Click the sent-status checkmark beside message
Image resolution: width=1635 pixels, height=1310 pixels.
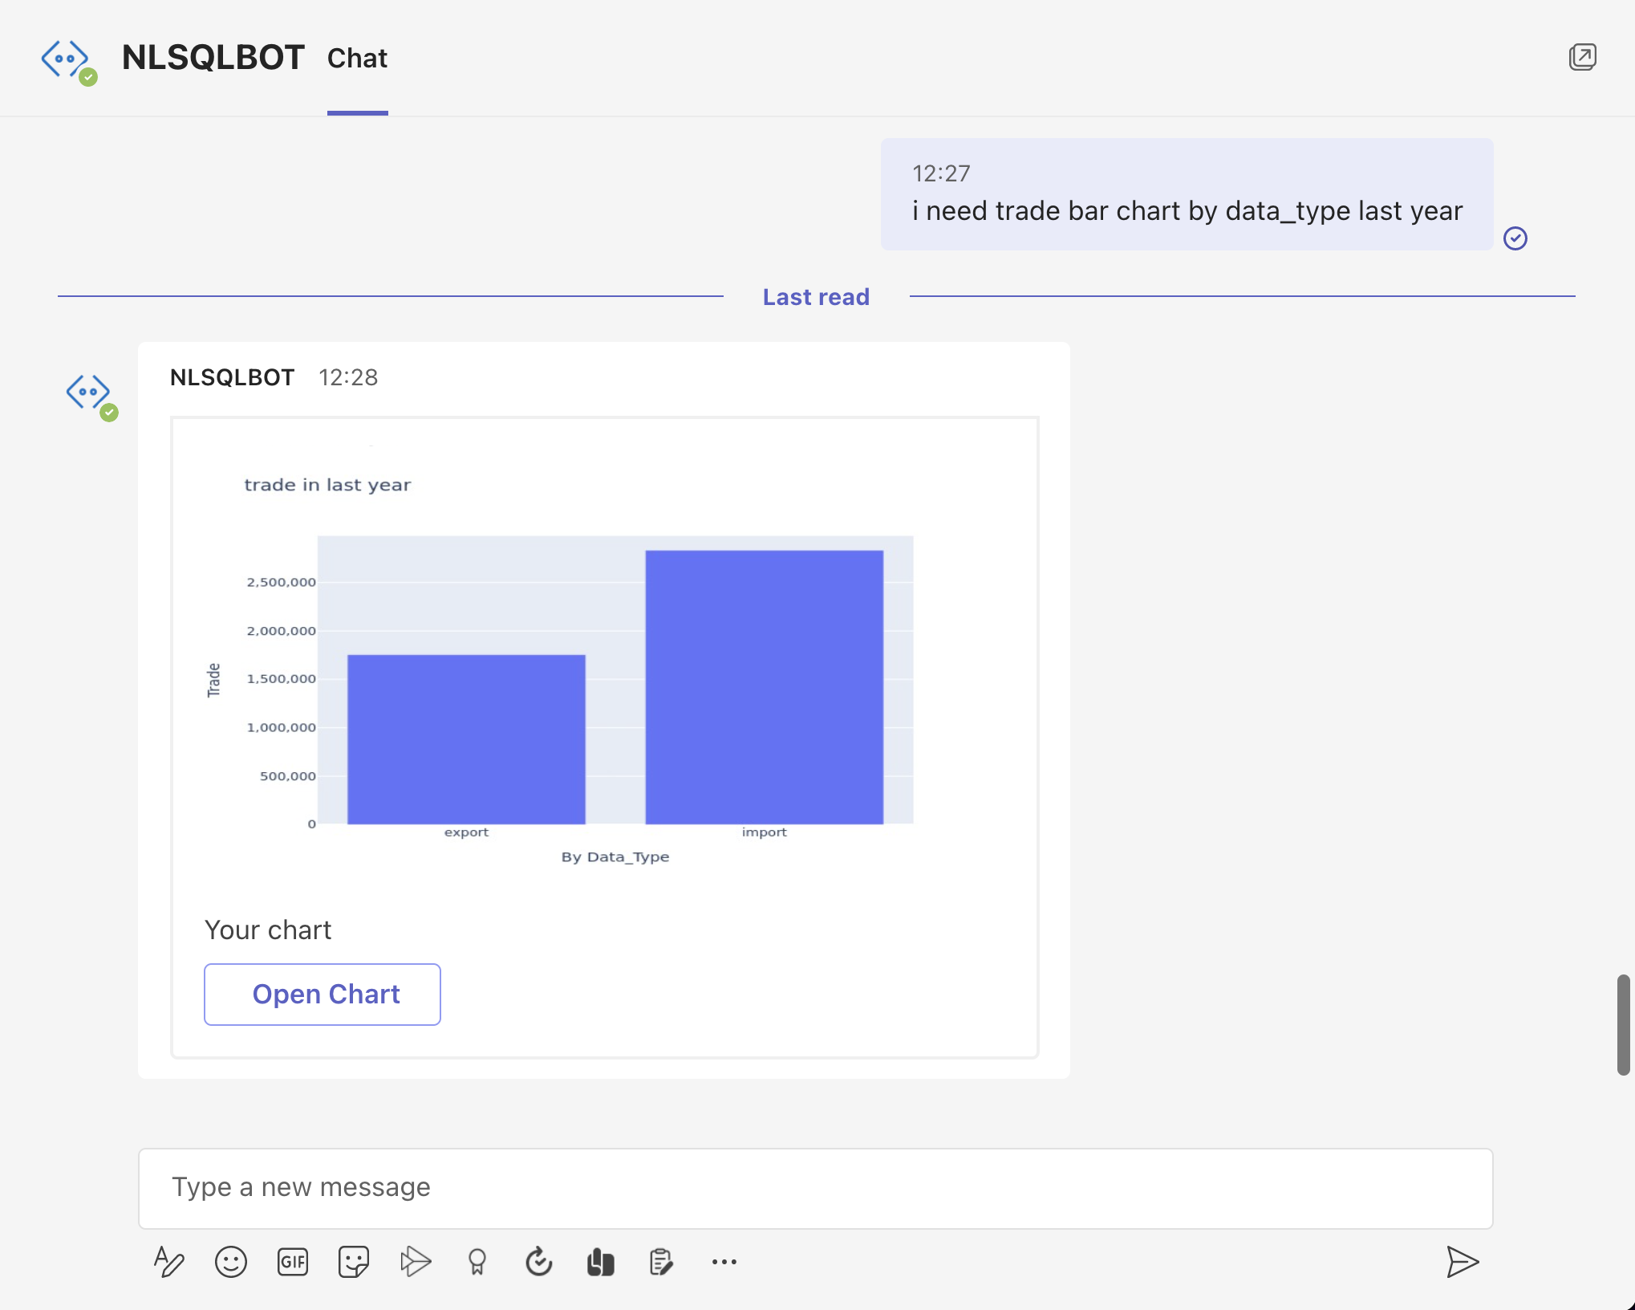tap(1515, 238)
